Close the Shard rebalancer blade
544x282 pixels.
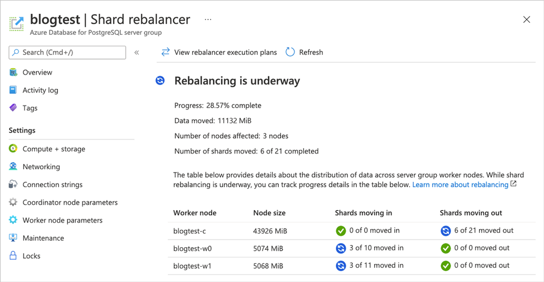(526, 20)
